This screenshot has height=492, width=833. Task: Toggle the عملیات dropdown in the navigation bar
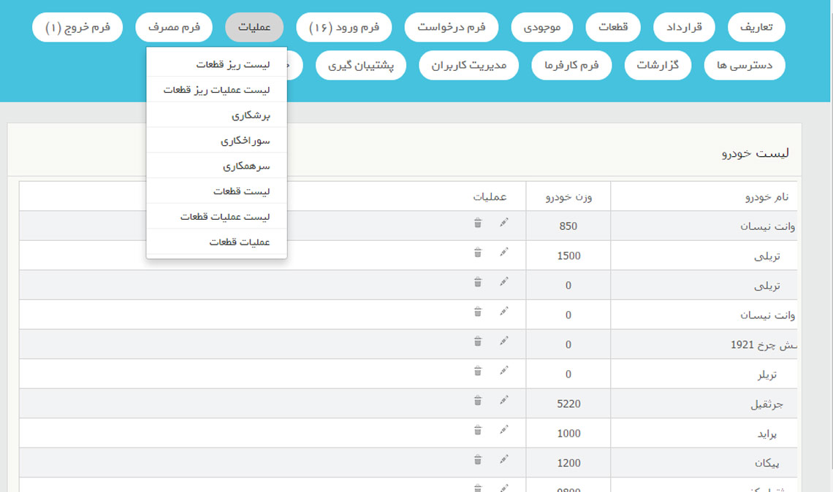(254, 27)
